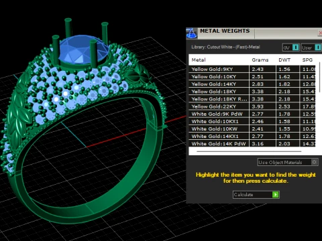This screenshot has width=322, height=241.
Task: Select the Yellow Gold:14KY row
Action: click(252, 84)
